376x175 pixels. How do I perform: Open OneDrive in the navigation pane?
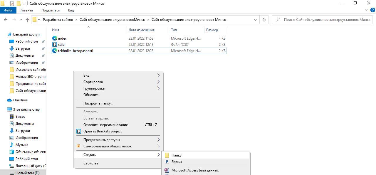click(x=20, y=100)
